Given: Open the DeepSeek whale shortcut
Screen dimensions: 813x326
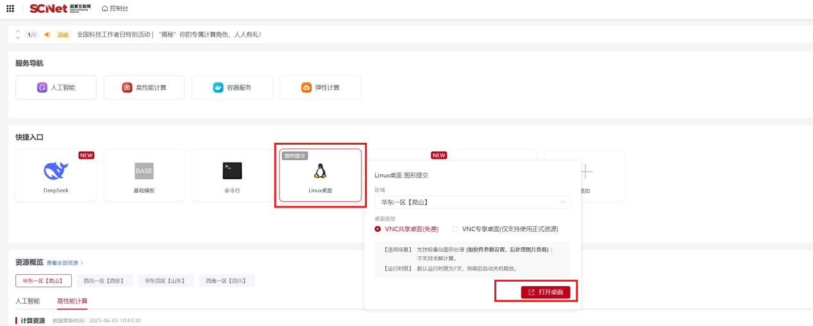Looking at the screenshot, I should 56,170.
